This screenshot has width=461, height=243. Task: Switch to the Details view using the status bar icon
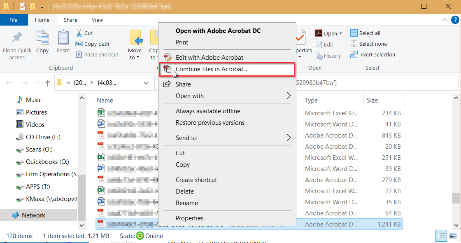(x=441, y=236)
